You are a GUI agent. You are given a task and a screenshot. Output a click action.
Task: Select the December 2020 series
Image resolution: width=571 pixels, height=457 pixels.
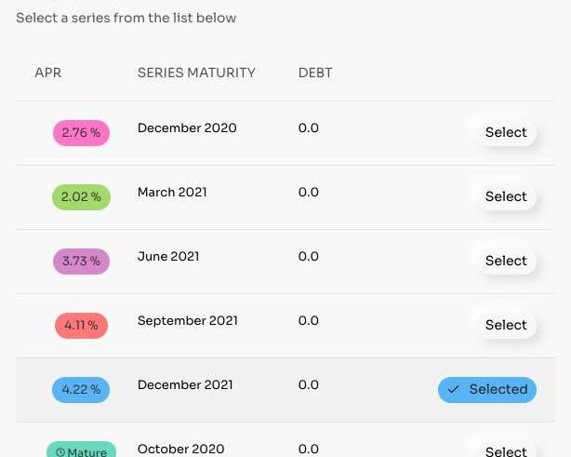(x=505, y=132)
